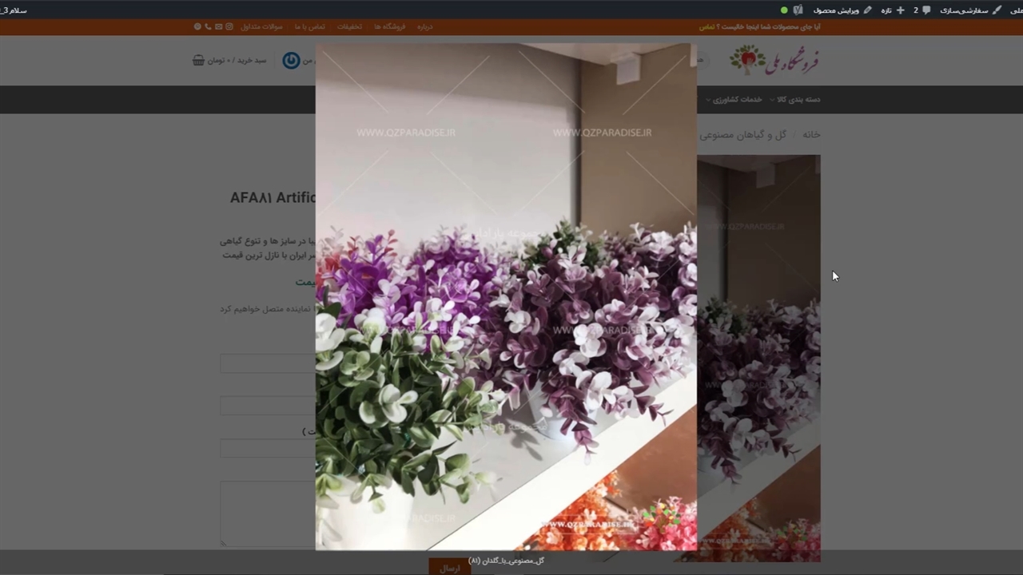Click the WhatsApp icon in top bar
Screen dimensions: 1023x575
(197, 26)
